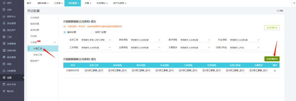The image size is (296, 101).
Task: Switch to the 科目期初 tab
Action: 101,3
